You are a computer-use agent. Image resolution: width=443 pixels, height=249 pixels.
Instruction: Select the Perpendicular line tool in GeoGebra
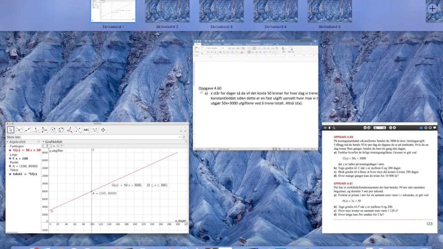36,130
